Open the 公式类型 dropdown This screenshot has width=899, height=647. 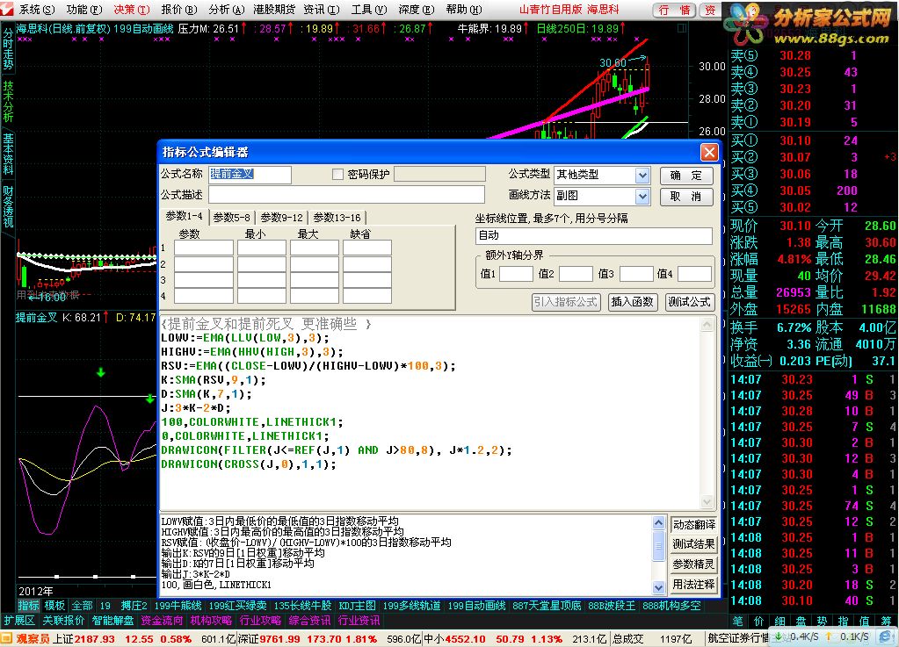(642, 176)
